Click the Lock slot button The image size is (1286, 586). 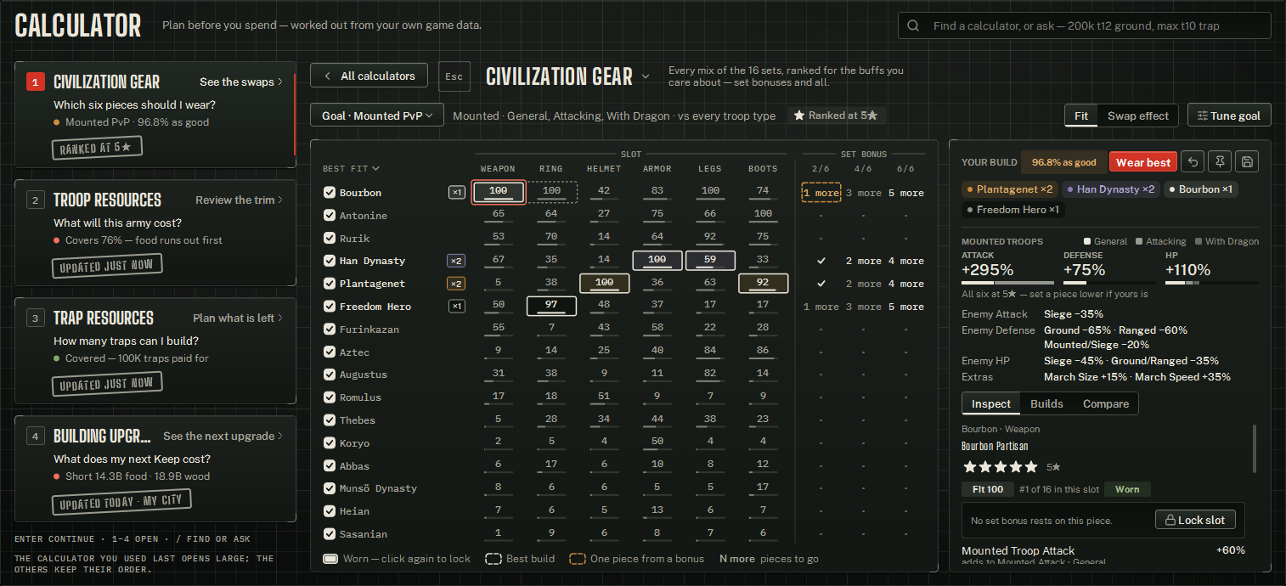[x=1195, y=520]
